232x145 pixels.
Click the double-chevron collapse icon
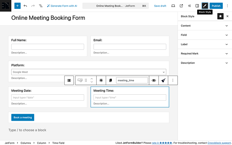tap(189, 6)
